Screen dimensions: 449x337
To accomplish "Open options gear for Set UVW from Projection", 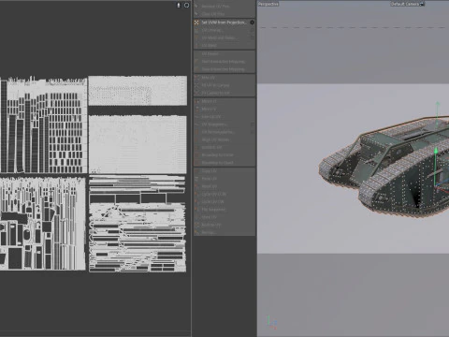I will coord(252,22).
